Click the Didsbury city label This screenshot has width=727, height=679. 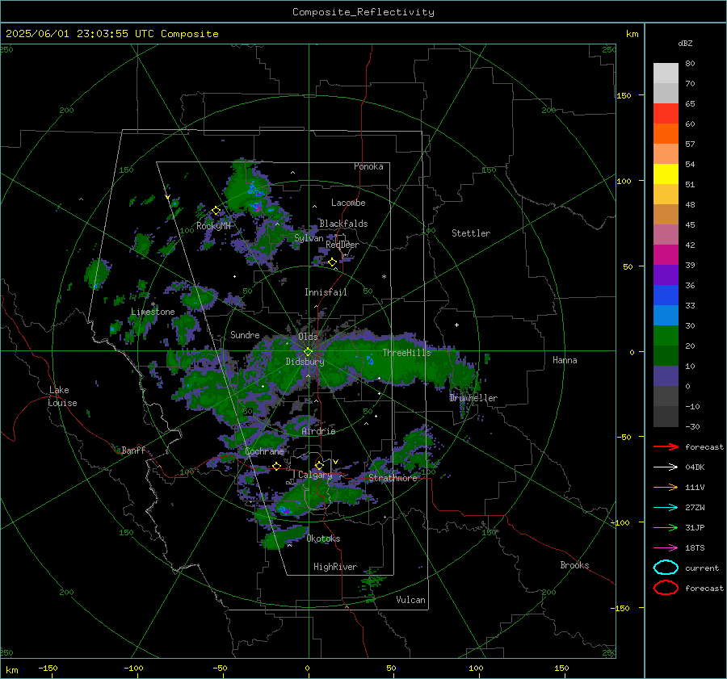pyautogui.click(x=305, y=362)
